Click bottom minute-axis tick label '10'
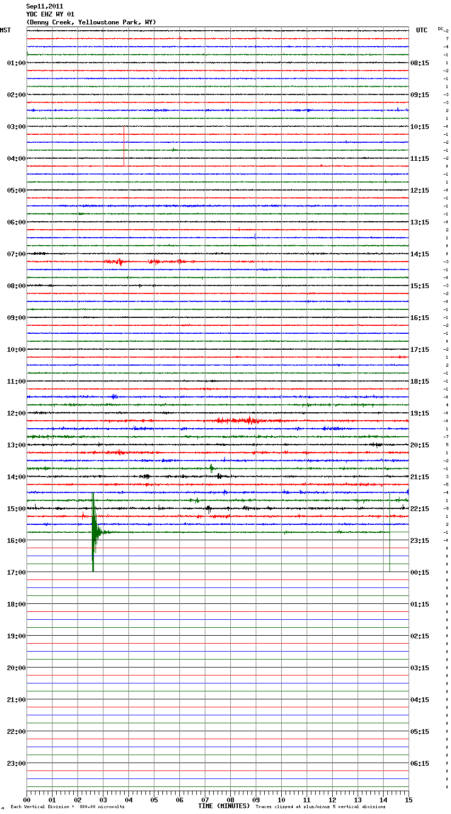 (281, 800)
